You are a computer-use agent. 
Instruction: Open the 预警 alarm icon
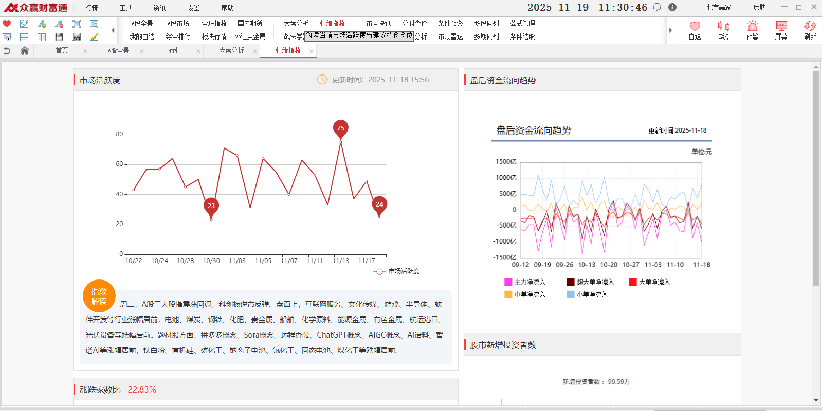[x=752, y=30]
